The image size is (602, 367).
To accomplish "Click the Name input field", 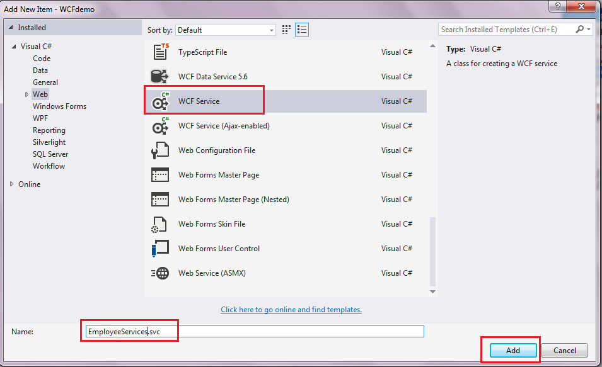I will point(255,331).
